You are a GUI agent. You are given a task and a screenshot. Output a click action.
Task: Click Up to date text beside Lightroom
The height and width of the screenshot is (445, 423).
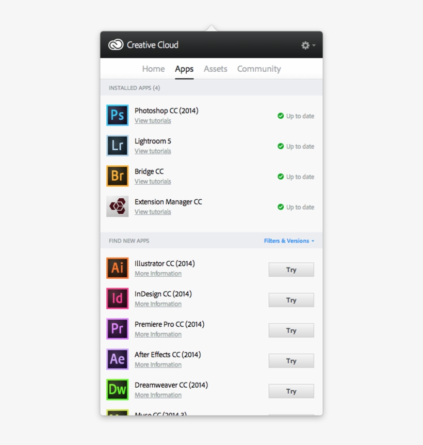[x=300, y=147]
